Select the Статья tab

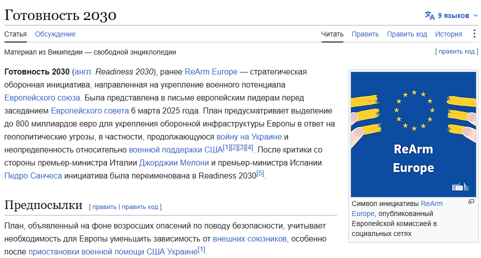pyautogui.click(x=15, y=34)
